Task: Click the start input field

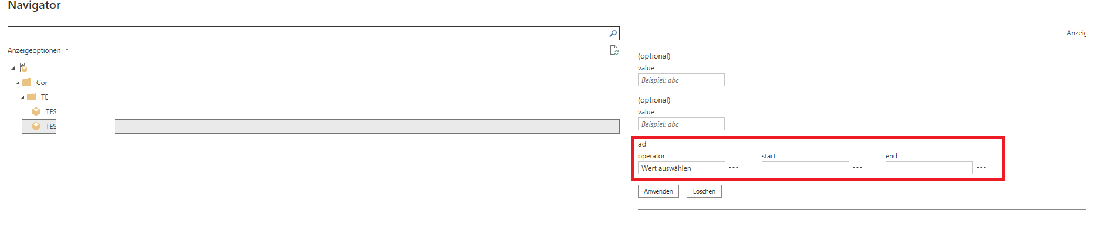Action: (x=805, y=168)
